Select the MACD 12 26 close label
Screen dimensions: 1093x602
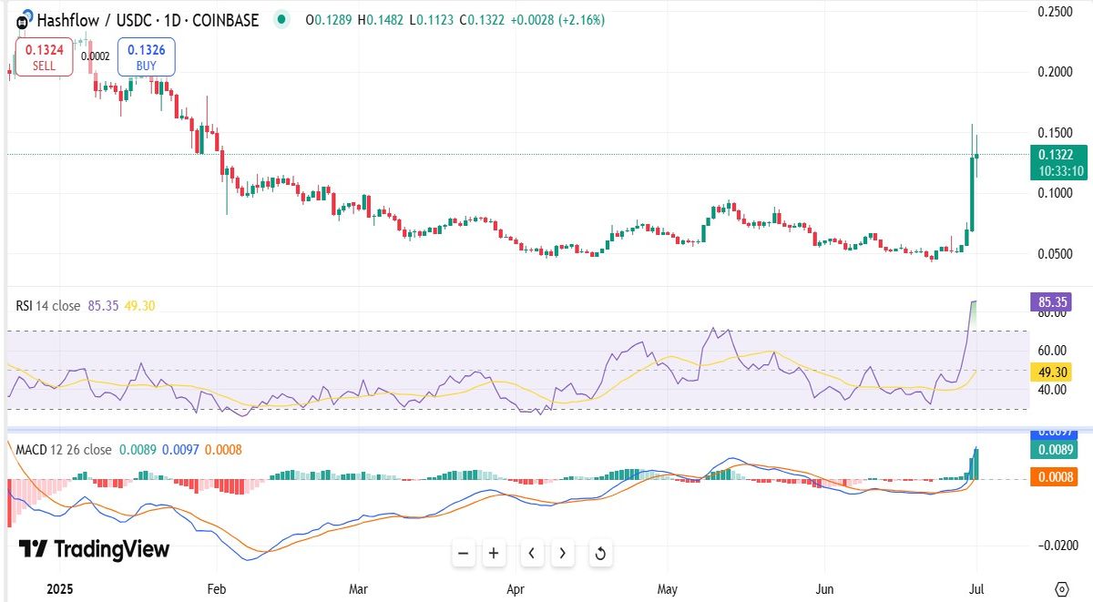(x=64, y=449)
